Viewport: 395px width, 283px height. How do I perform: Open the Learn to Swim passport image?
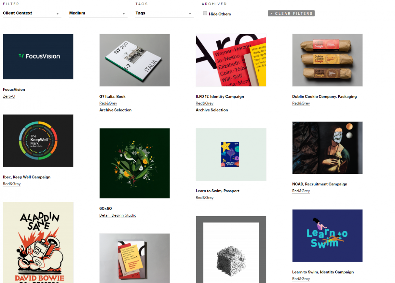click(231, 154)
